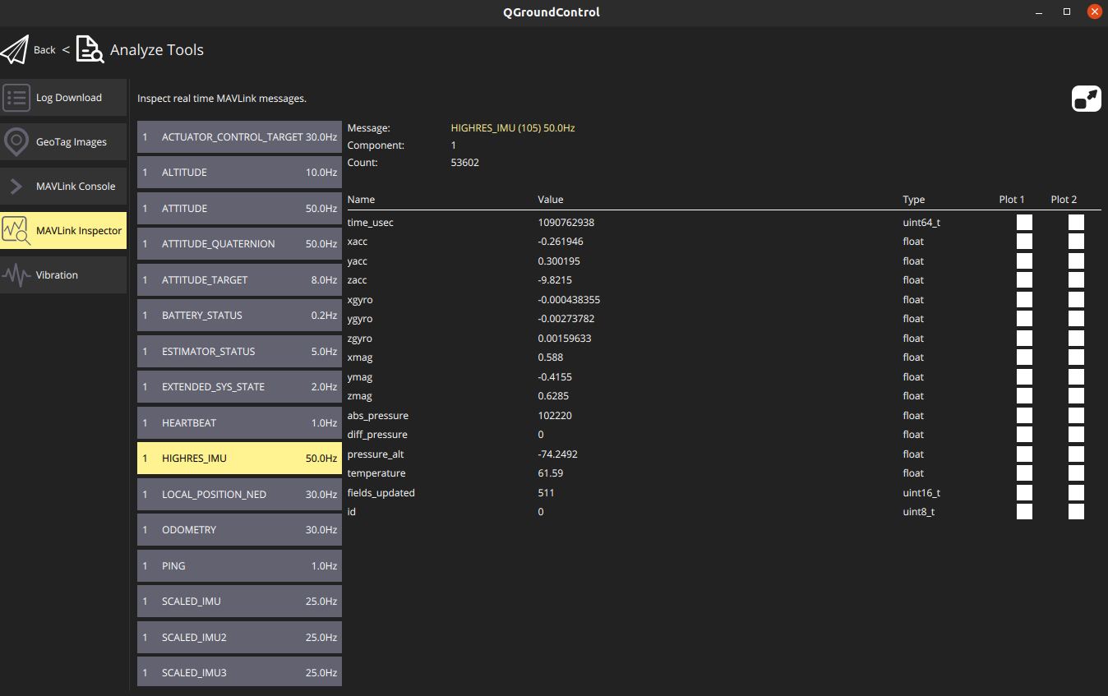Viewport: 1108px width, 696px height.
Task: Select the ALTITUDE message row
Action: point(239,173)
